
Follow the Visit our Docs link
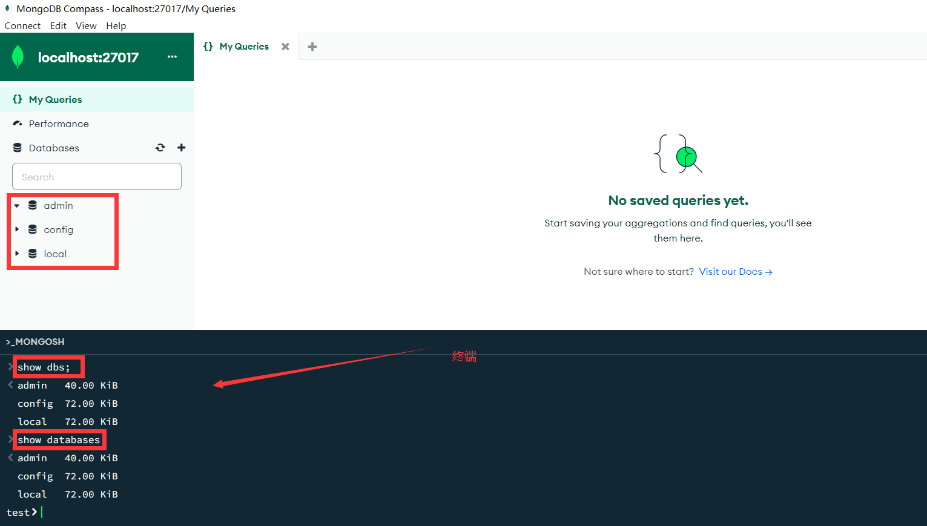tap(736, 272)
